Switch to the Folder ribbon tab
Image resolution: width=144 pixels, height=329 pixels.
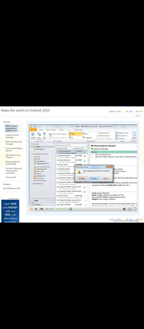coord(61,130)
